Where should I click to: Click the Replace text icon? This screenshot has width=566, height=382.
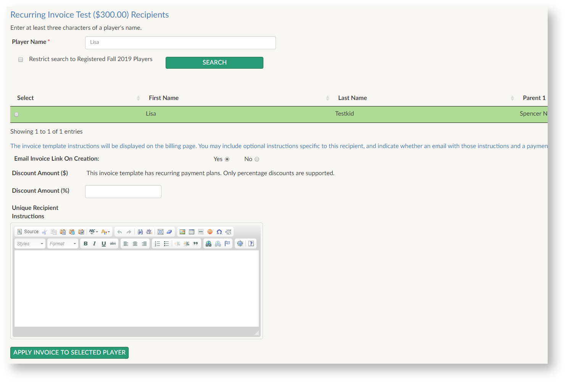click(x=149, y=232)
